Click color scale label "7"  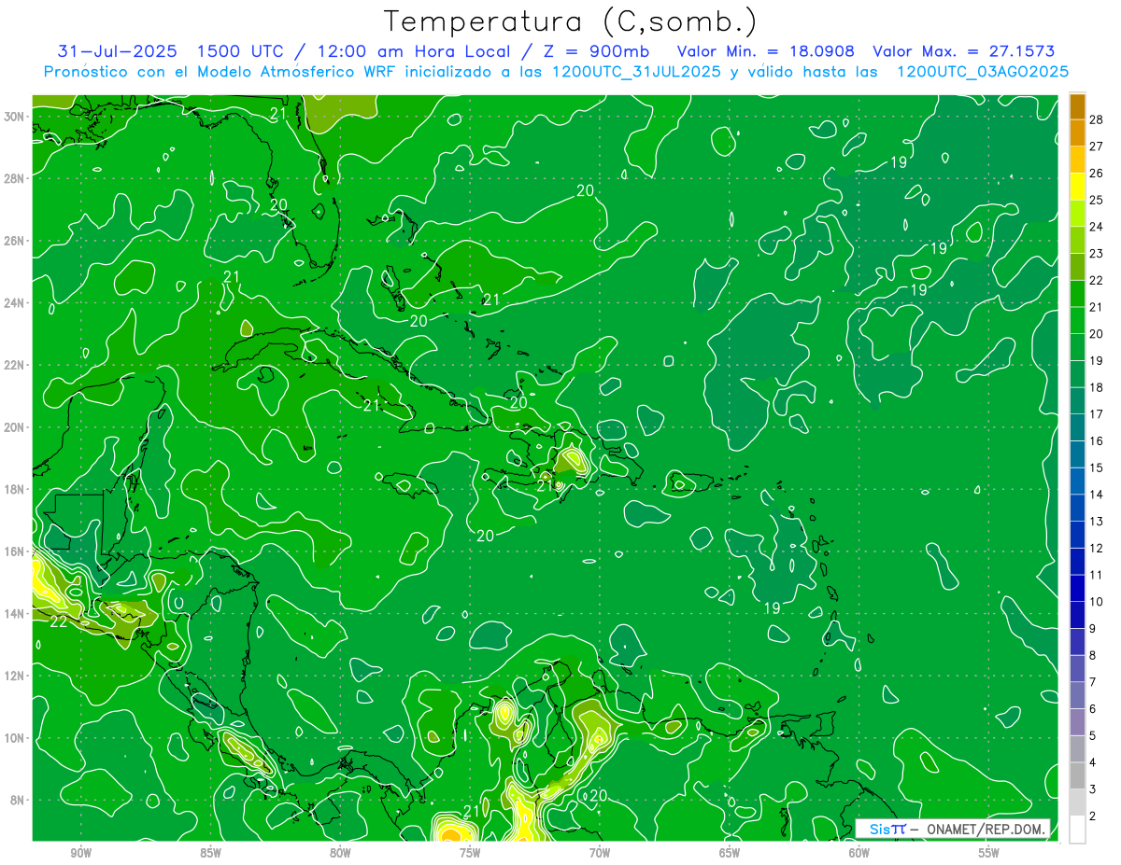[x=1093, y=682]
